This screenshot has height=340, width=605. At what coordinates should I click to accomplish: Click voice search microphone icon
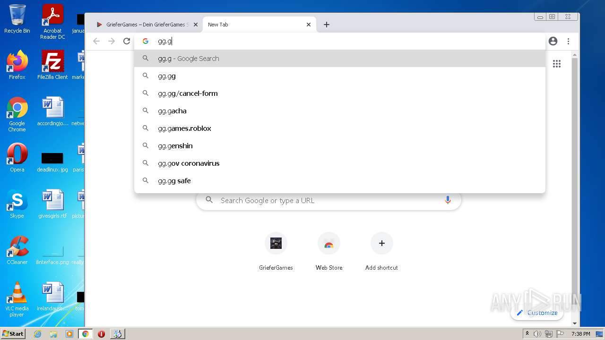(448, 200)
